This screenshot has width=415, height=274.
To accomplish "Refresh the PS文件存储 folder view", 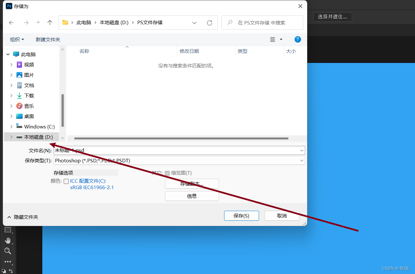I will click(210, 23).
